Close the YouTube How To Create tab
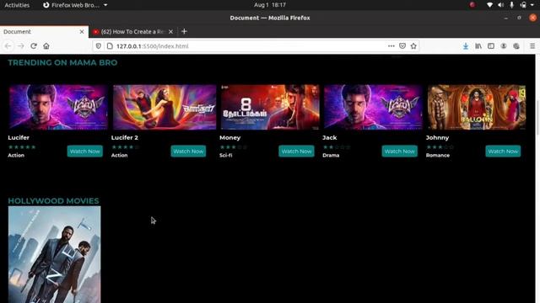Screen dimensions: 540x303 (x=170, y=32)
